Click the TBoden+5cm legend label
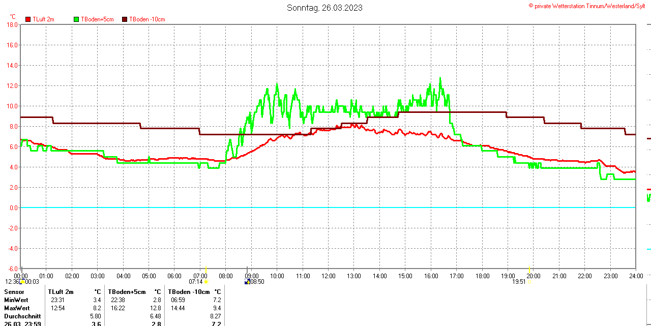 tap(98, 19)
